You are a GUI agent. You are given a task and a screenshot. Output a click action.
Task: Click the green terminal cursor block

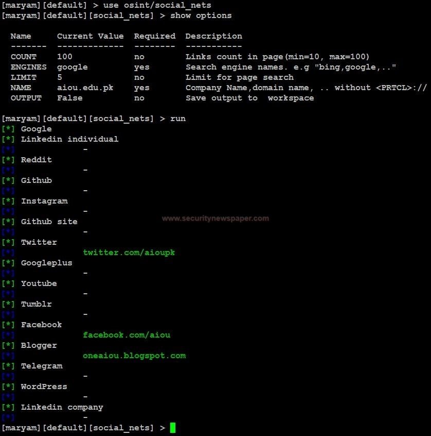coord(173,428)
